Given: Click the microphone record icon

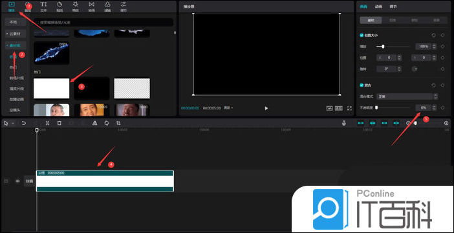Looking at the screenshot, I should pyautogui.click(x=343, y=123).
